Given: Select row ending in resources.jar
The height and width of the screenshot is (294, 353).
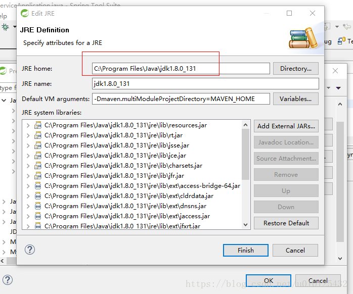Looking at the screenshot, I should coord(125,125).
